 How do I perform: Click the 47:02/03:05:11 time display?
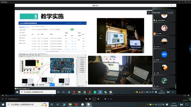tap(14, 99)
